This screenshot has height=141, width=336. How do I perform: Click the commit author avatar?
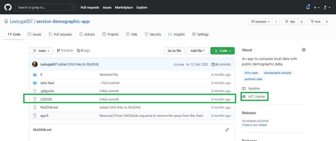pos(35,64)
